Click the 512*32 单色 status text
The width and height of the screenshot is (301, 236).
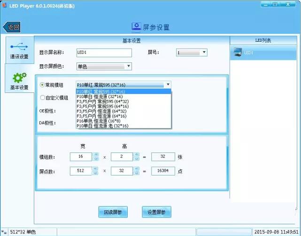[23, 232]
